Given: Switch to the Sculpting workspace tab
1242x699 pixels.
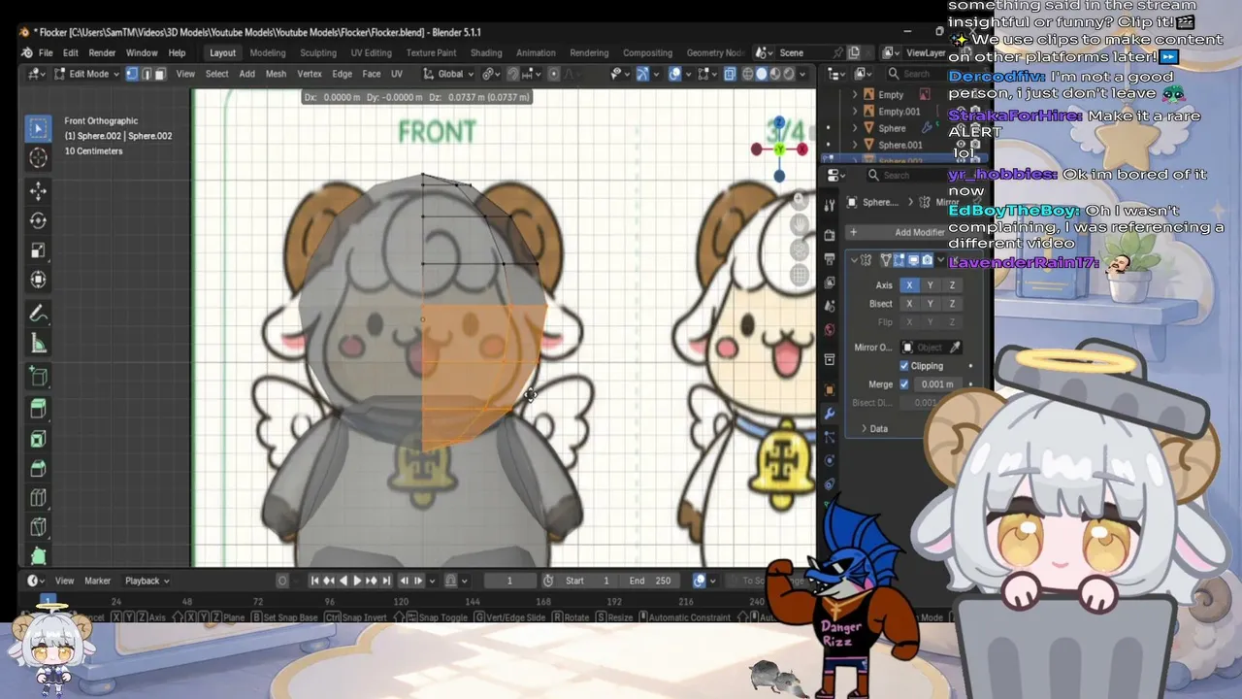Looking at the screenshot, I should click(x=318, y=52).
